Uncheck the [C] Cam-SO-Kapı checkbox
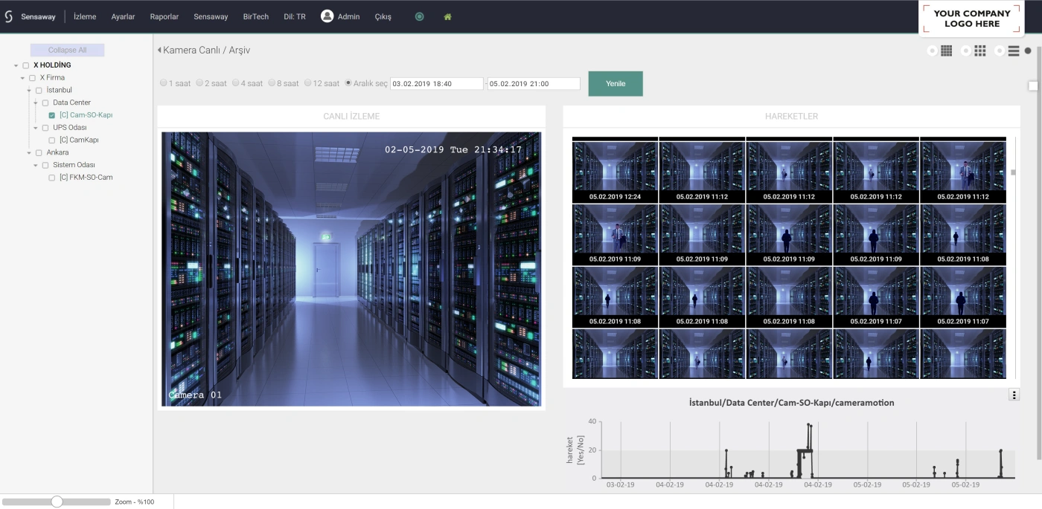Screen dimensions: 1042x509 (52, 115)
